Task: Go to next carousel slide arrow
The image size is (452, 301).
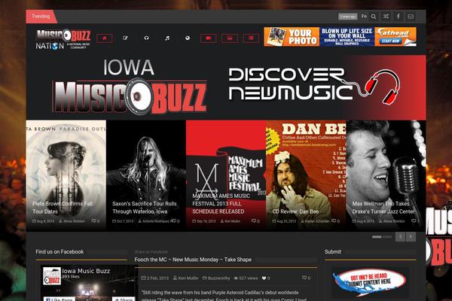Action: (411, 237)
